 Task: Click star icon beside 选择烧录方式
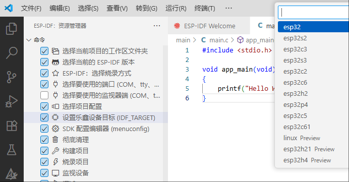point(55,73)
